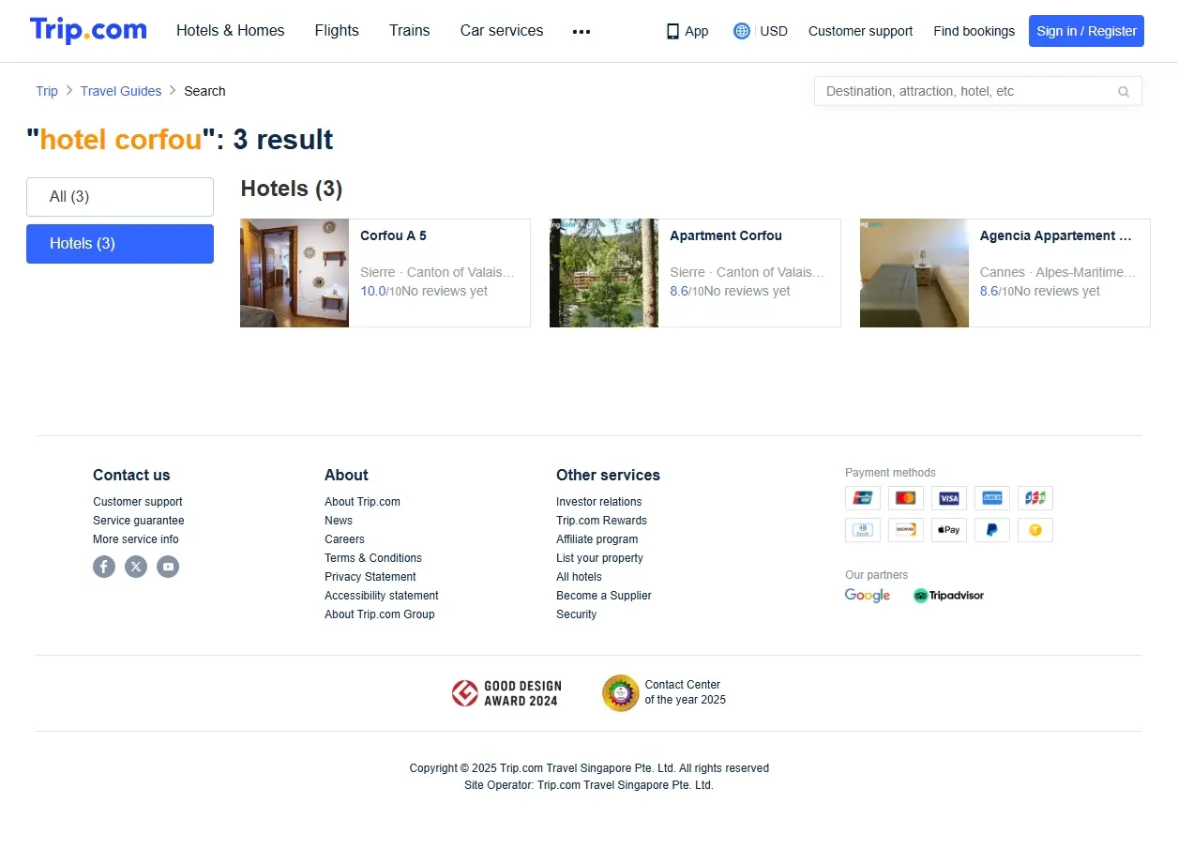
Task: Open the Trains menu
Action: click(x=410, y=31)
